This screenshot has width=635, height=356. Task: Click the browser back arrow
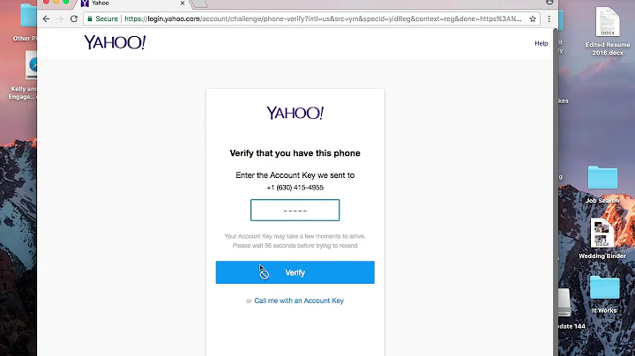(x=46, y=19)
